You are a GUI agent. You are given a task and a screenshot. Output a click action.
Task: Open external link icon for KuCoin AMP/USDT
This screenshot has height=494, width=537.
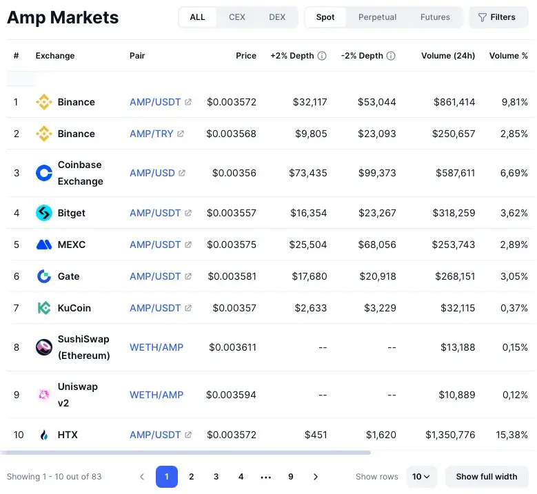click(x=188, y=308)
